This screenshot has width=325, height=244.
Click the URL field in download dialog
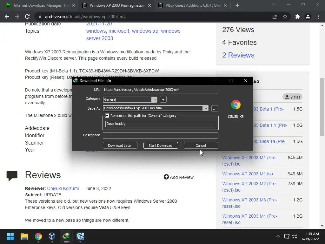click(160, 90)
